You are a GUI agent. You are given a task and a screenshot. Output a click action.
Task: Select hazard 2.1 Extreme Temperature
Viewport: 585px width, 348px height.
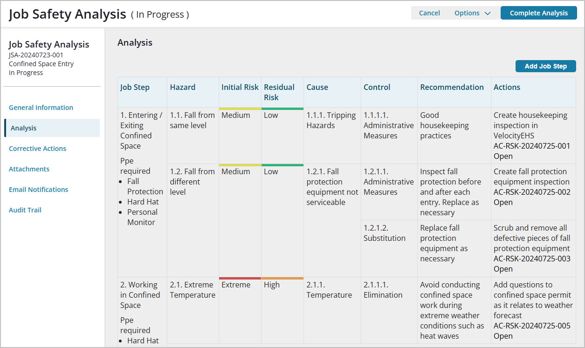193,290
